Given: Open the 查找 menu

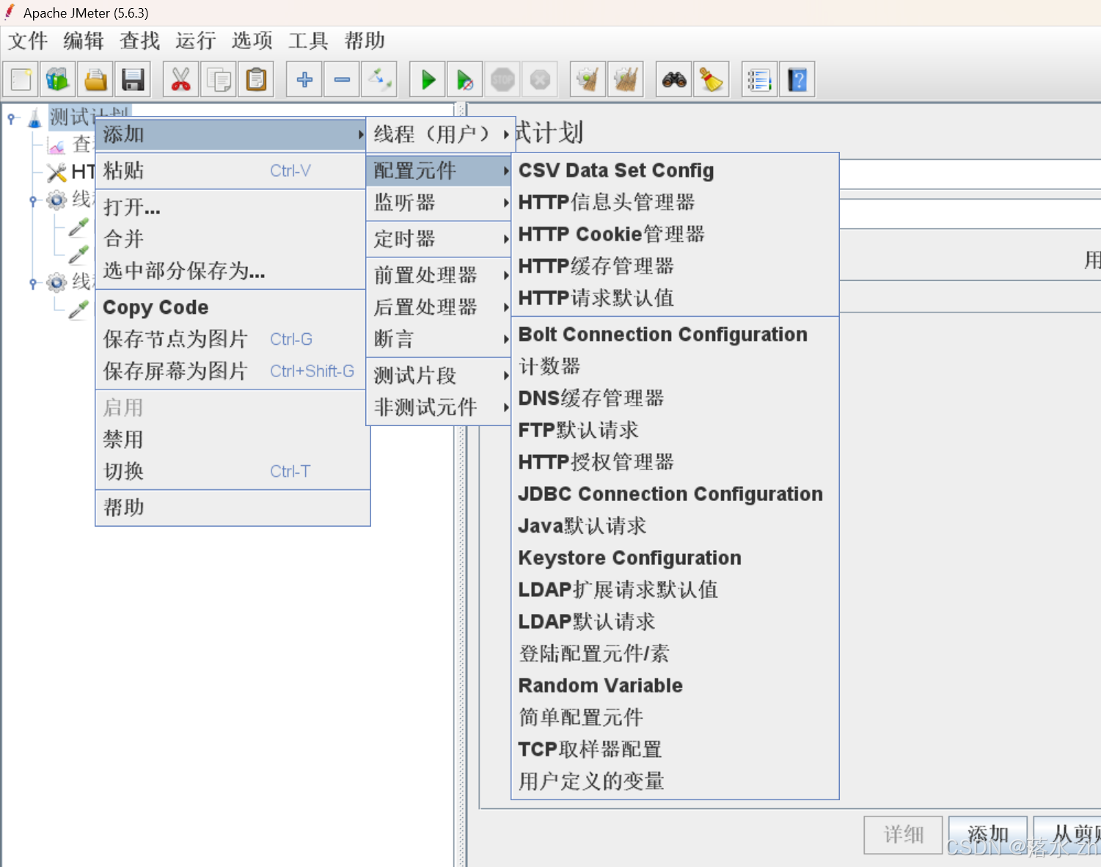Looking at the screenshot, I should pos(139,40).
